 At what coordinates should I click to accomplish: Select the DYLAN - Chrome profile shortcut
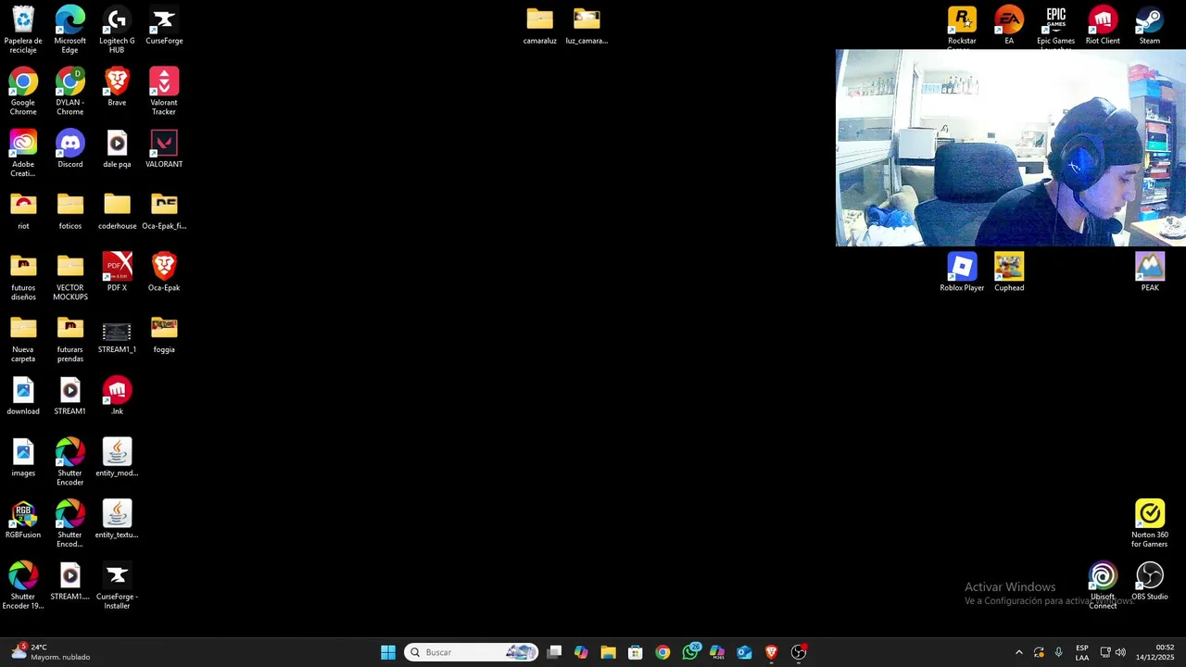pyautogui.click(x=69, y=92)
